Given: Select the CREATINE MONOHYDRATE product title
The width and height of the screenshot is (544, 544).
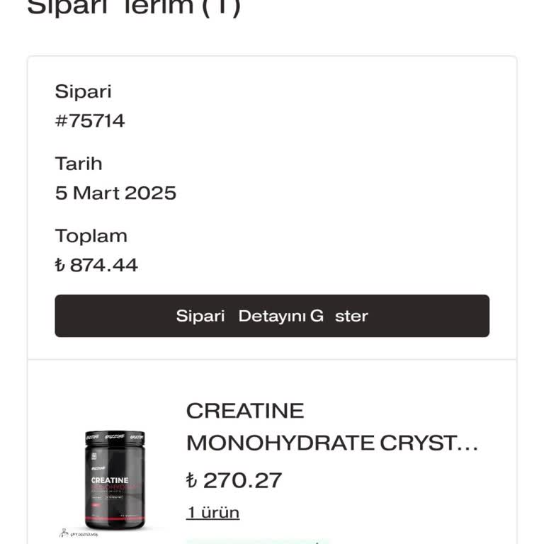Looking at the screenshot, I should pyautogui.click(x=332, y=426).
